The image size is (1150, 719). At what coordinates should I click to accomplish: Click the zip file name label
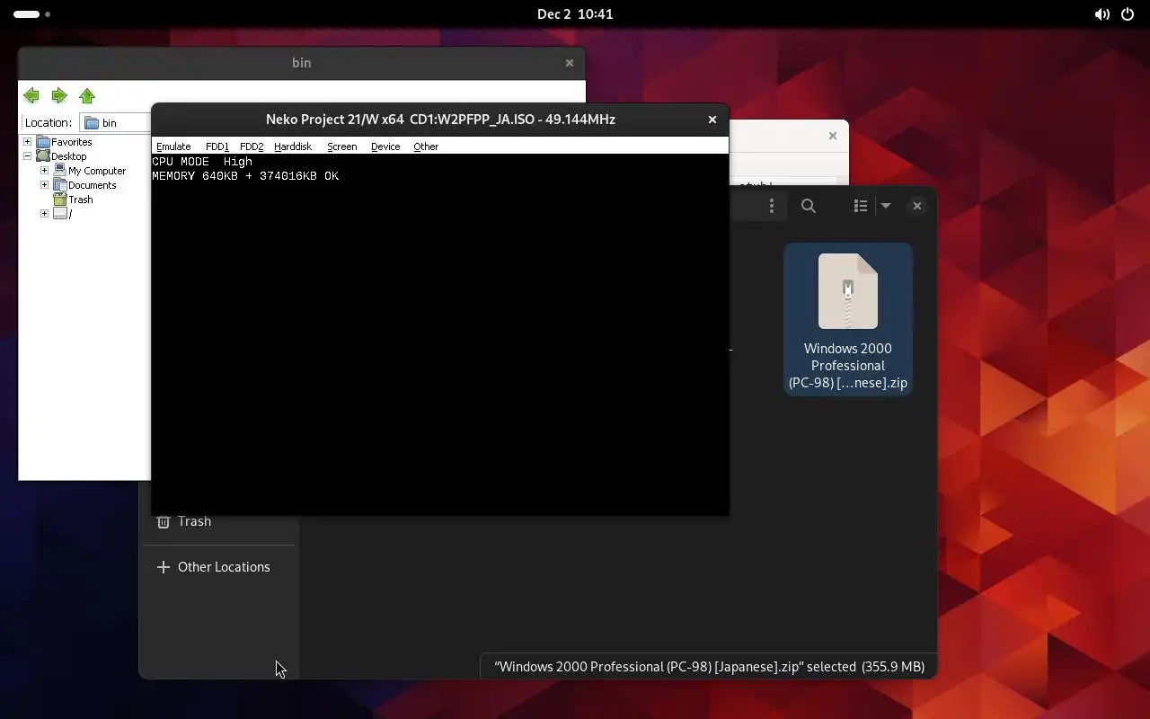click(848, 366)
